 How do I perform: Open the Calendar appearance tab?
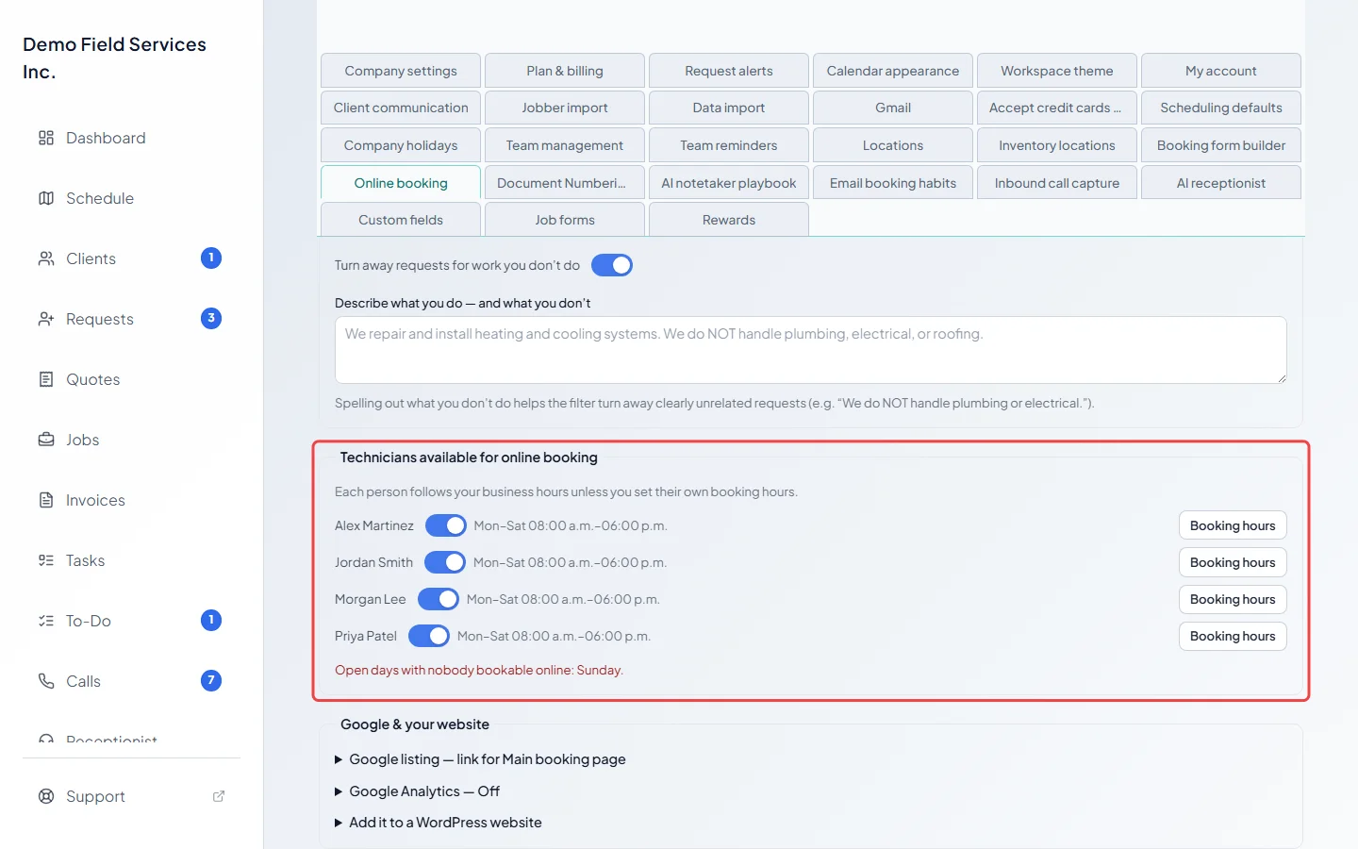click(x=893, y=71)
